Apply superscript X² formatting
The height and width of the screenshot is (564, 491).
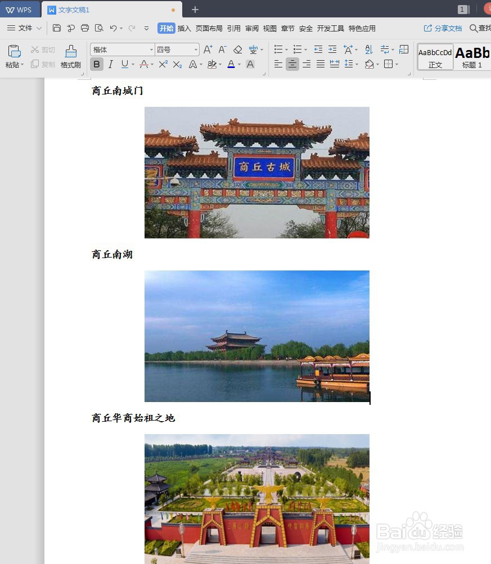click(163, 65)
